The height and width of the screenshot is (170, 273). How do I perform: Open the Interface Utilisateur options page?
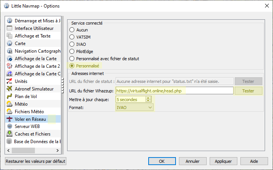pyautogui.click(x=34, y=28)
